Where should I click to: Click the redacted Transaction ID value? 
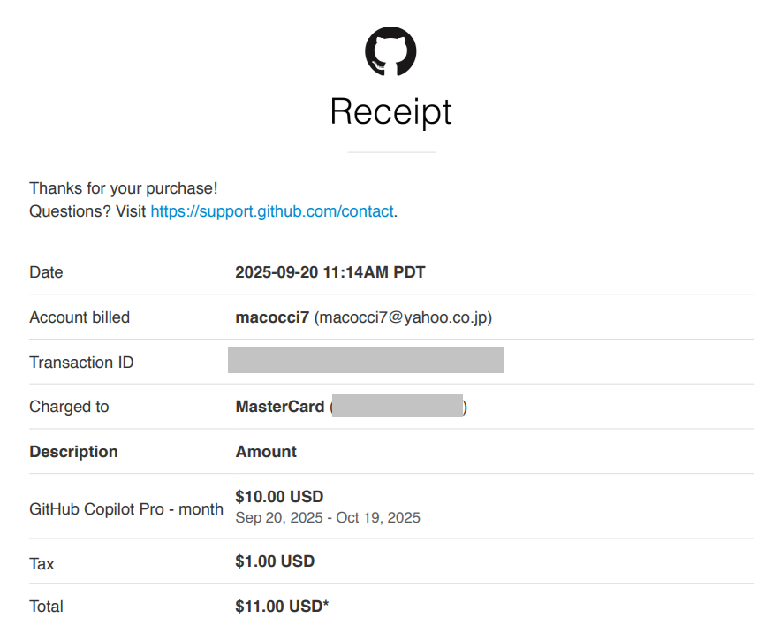365,361
